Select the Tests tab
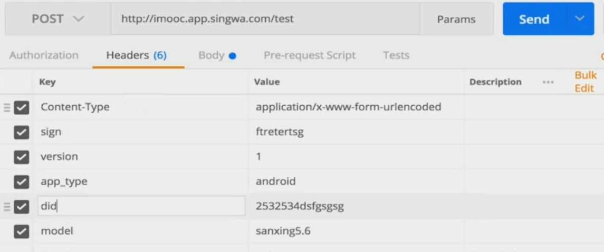Image resolution: width=604 pixels, height=252 pixels. (396, 55)
